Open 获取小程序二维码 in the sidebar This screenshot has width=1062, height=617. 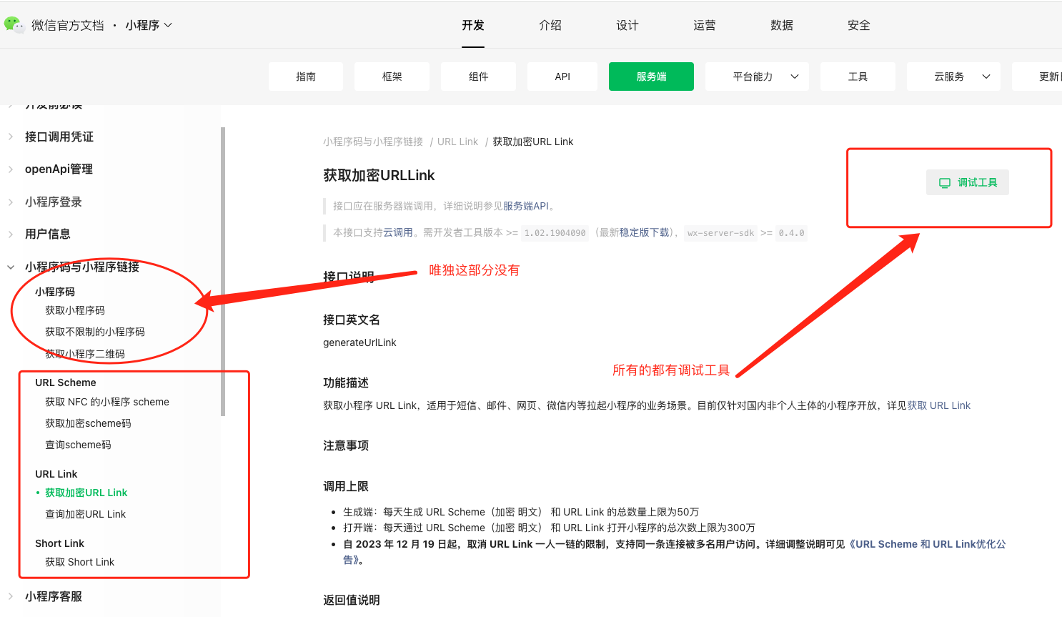(x=85, y=354)
